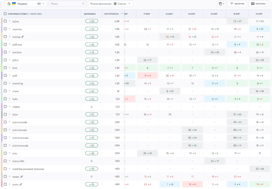Expand the buta keyword row

(x=9, y=99)
